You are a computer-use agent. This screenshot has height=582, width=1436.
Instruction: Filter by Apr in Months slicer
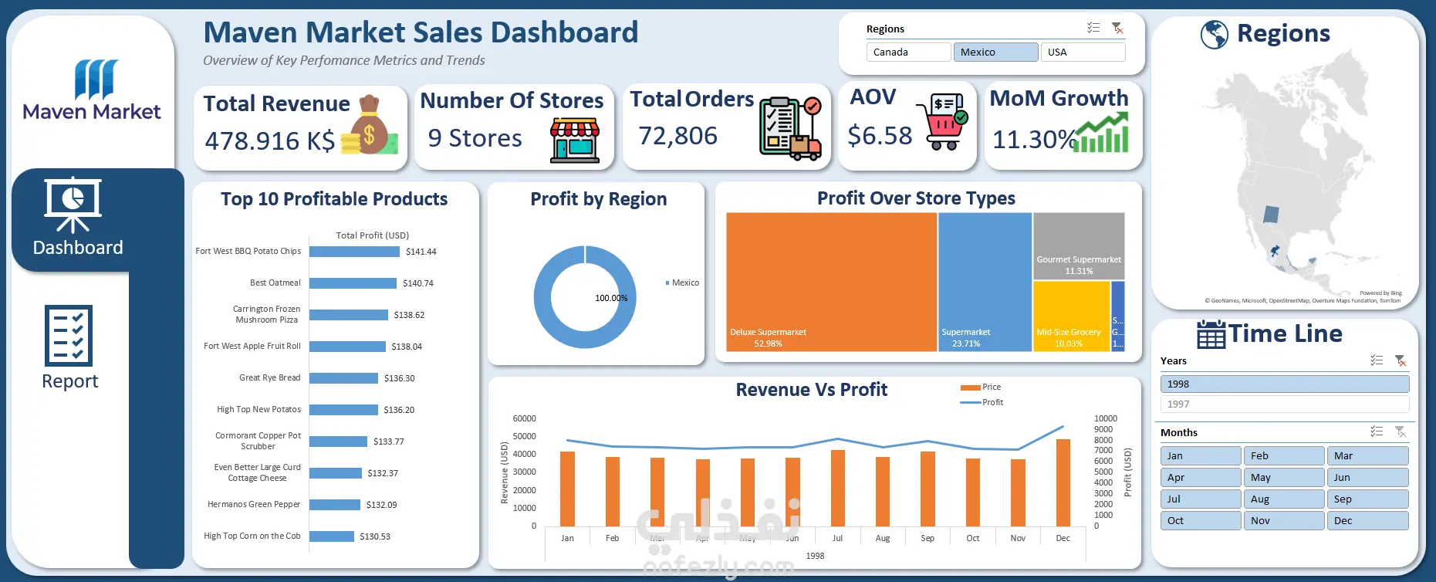1201,477
